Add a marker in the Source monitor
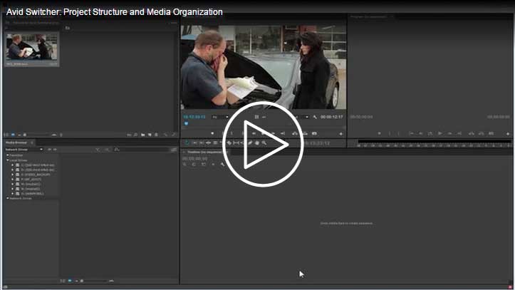Image resolution: width=515 pixels, height=290 pixels. (212, 133)
